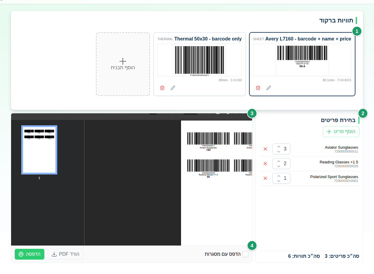The image size is (374, 274).
Task: Click the Aviator Sunglasses 120 label in the PDF preview
Action: point(208,142)
